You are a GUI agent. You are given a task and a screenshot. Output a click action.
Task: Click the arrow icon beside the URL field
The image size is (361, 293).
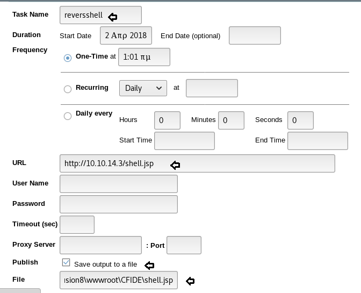tap(175, 165)
